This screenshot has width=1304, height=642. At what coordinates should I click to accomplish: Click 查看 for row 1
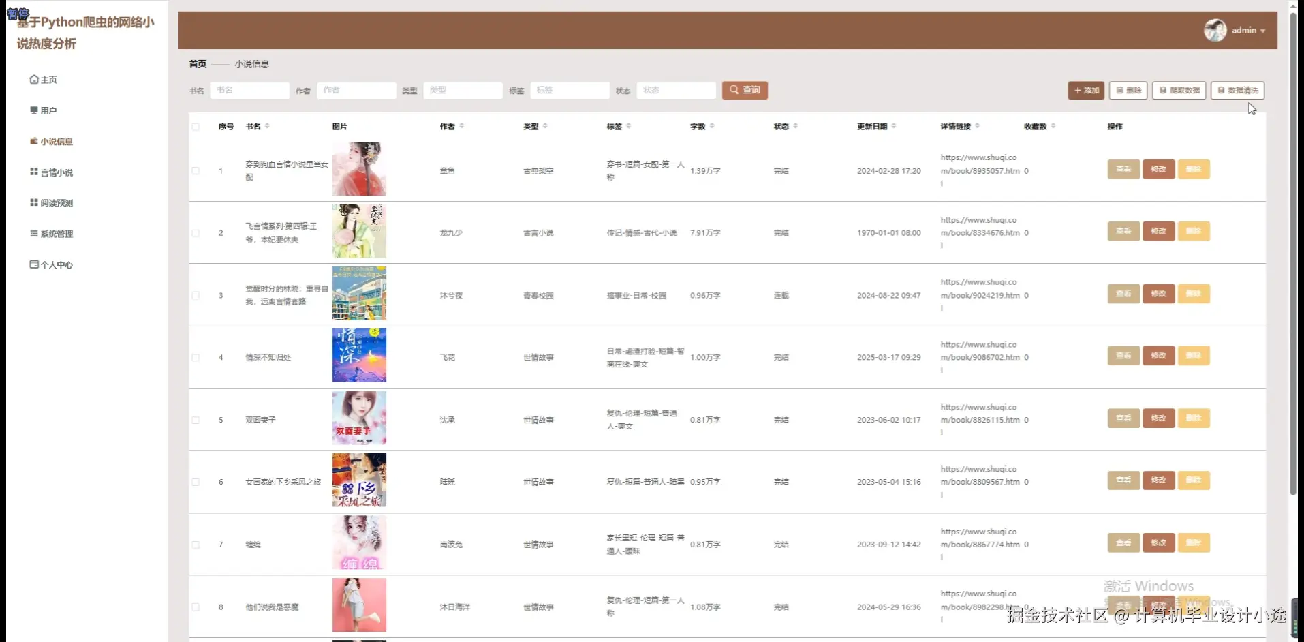tap(1123, 169)
